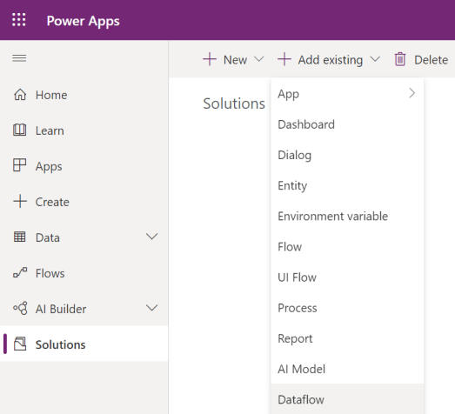Select Process menu item
The height and width of the screenshot is (414, 455).
pos(347,308)
